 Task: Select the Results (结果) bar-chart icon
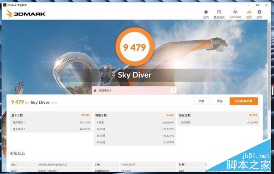coord(249,12)
